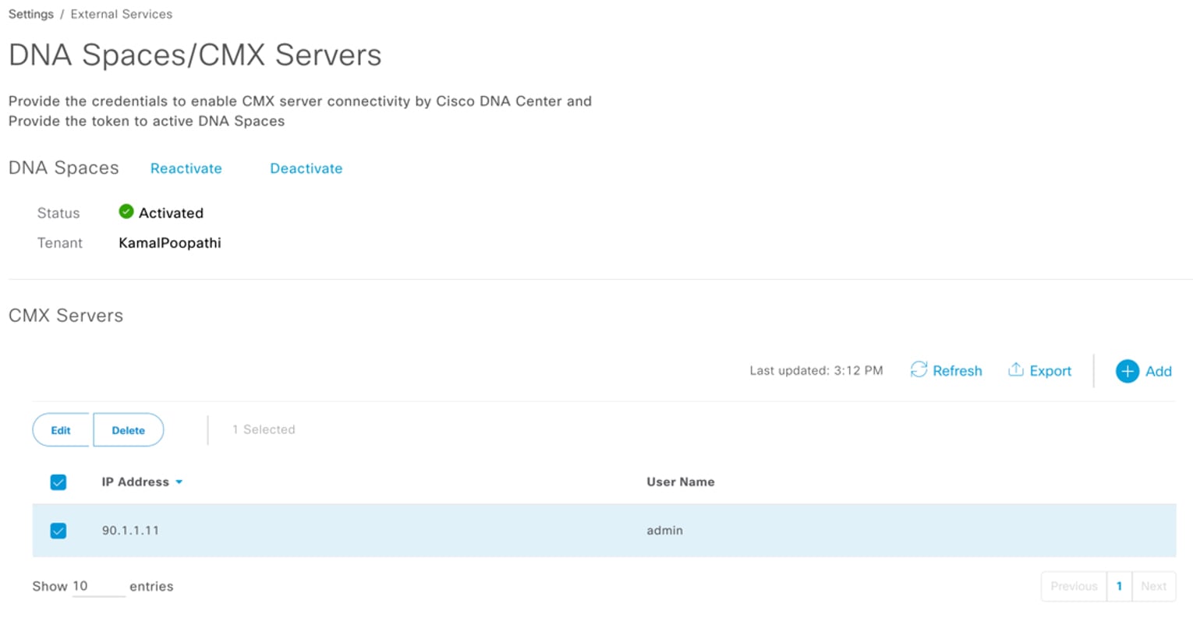Screen dimensions: 1193x618
Task: Toggle the select-all header checkbox
Action: (x=58, y=482)
